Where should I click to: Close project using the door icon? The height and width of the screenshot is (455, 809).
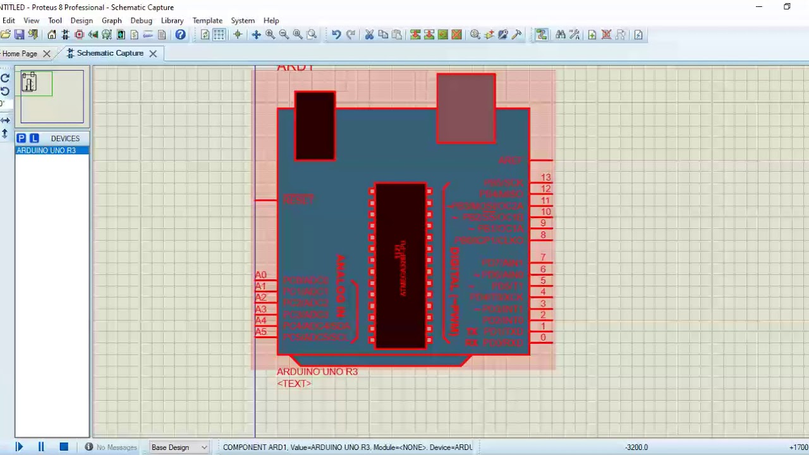pos(33,35)
